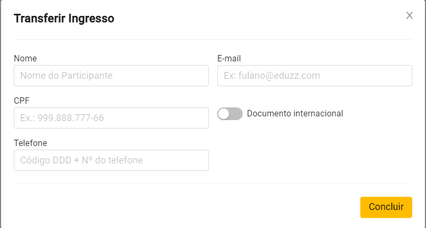Click the "Nome do Participante" placeholder text

66,76
